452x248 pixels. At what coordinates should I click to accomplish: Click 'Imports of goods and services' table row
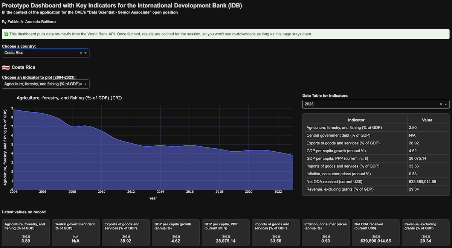376,166
